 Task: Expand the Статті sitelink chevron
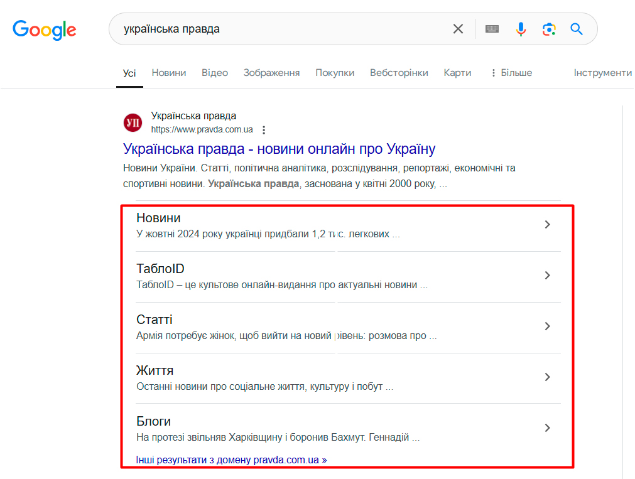pos(548,326)
